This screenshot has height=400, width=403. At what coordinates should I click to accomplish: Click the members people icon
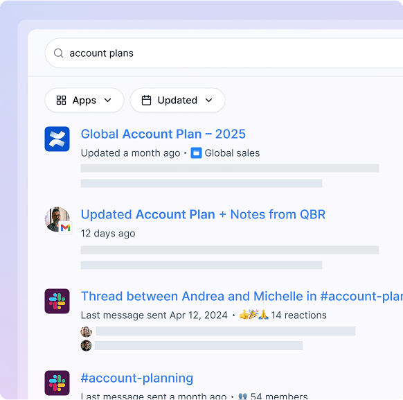click(x=242, y=397)
